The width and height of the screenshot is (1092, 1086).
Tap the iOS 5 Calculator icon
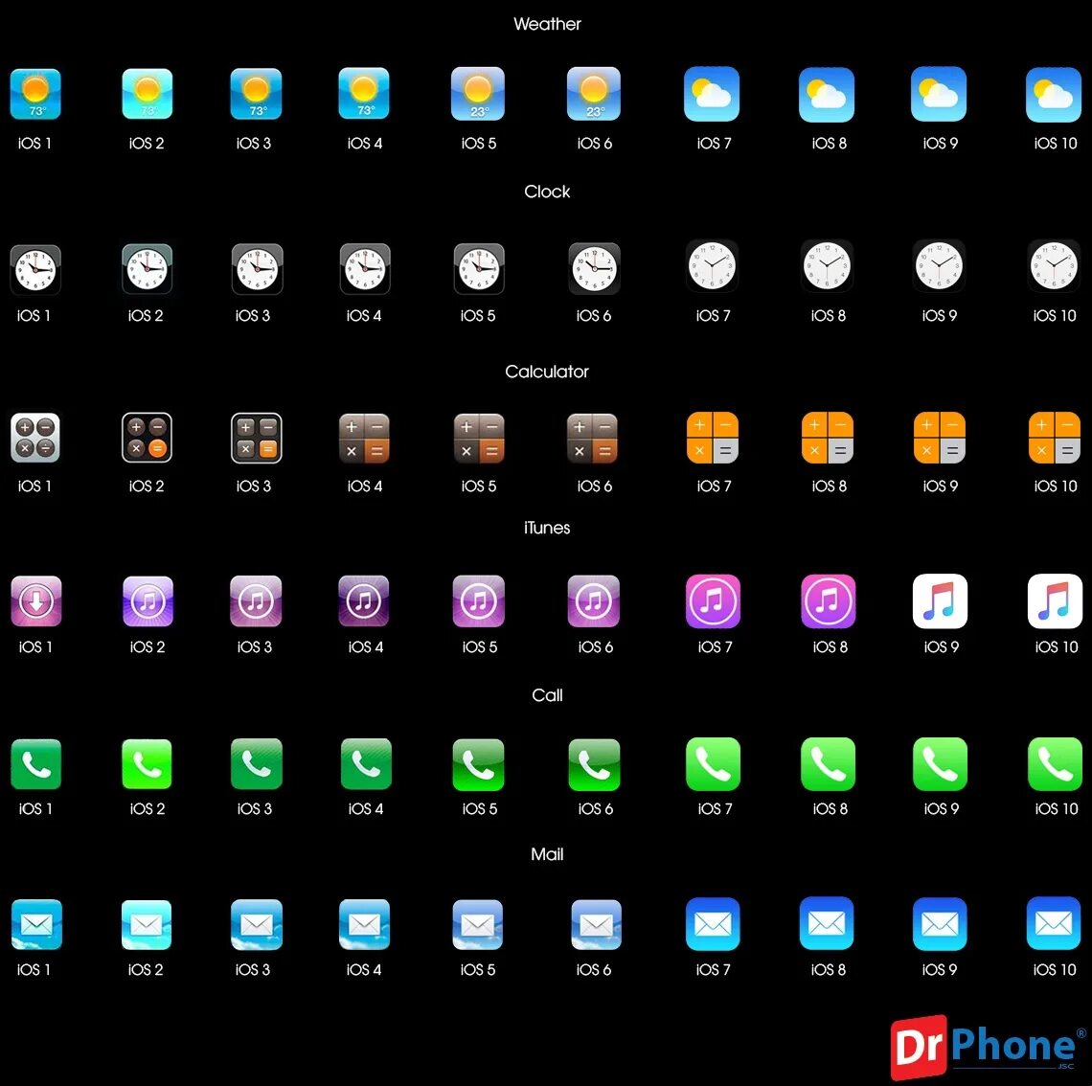(x=479, y=439)
